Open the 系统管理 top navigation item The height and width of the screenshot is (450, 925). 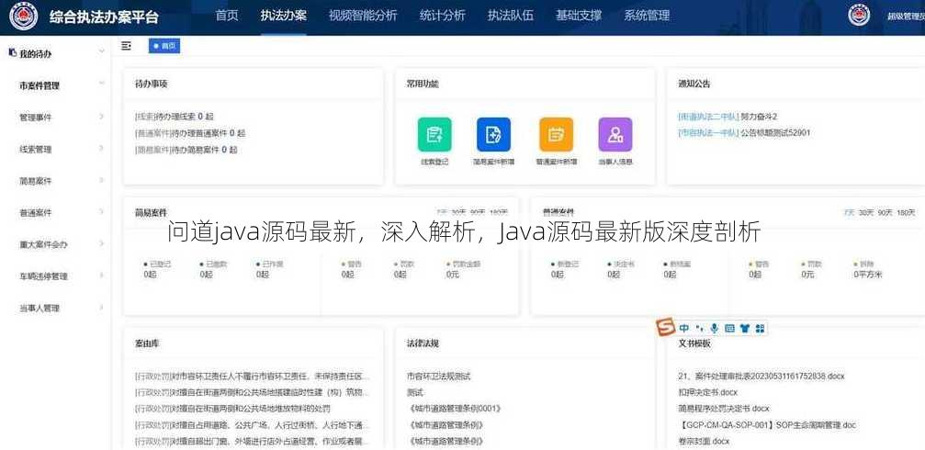647,16
